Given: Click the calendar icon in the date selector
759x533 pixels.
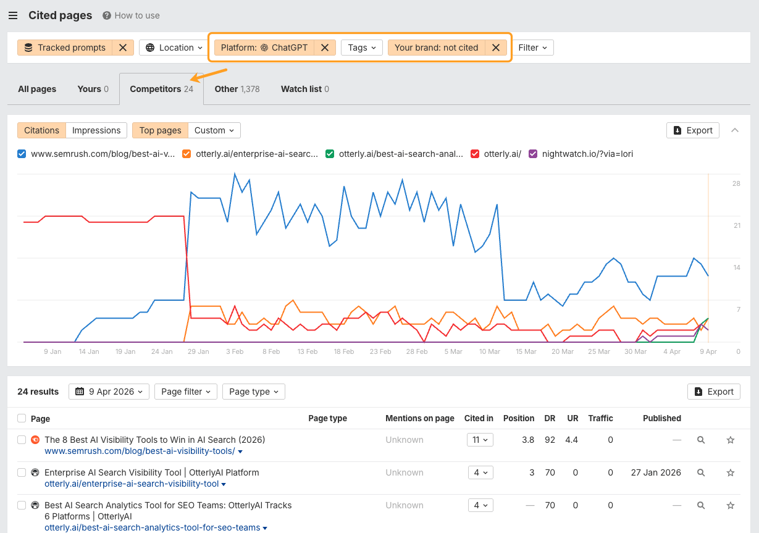Looking at the screenshot, I should point(85,392).
